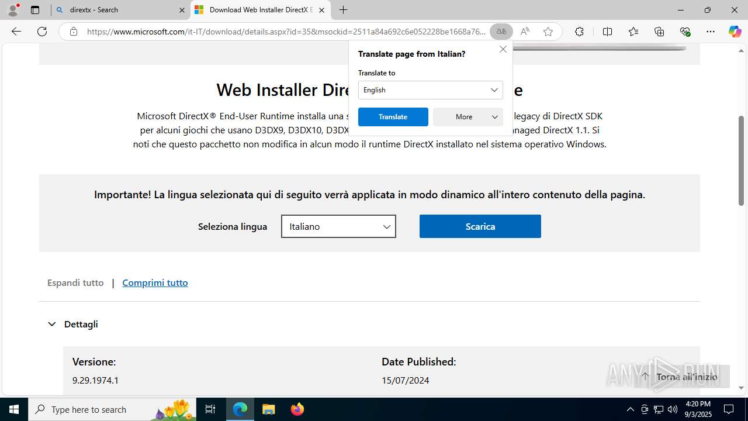Open the Seleziona lingua Italiano dropdown
Image resolution: width=748 pixels, height=421 pixels.
coord(338,226)
